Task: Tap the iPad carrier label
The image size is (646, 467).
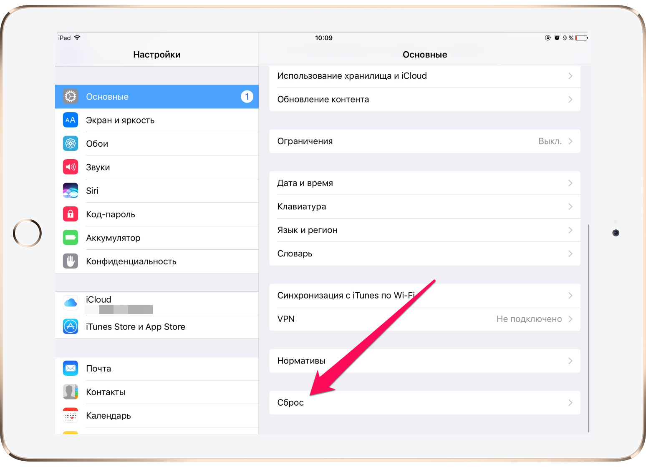Action: (64, 38)
